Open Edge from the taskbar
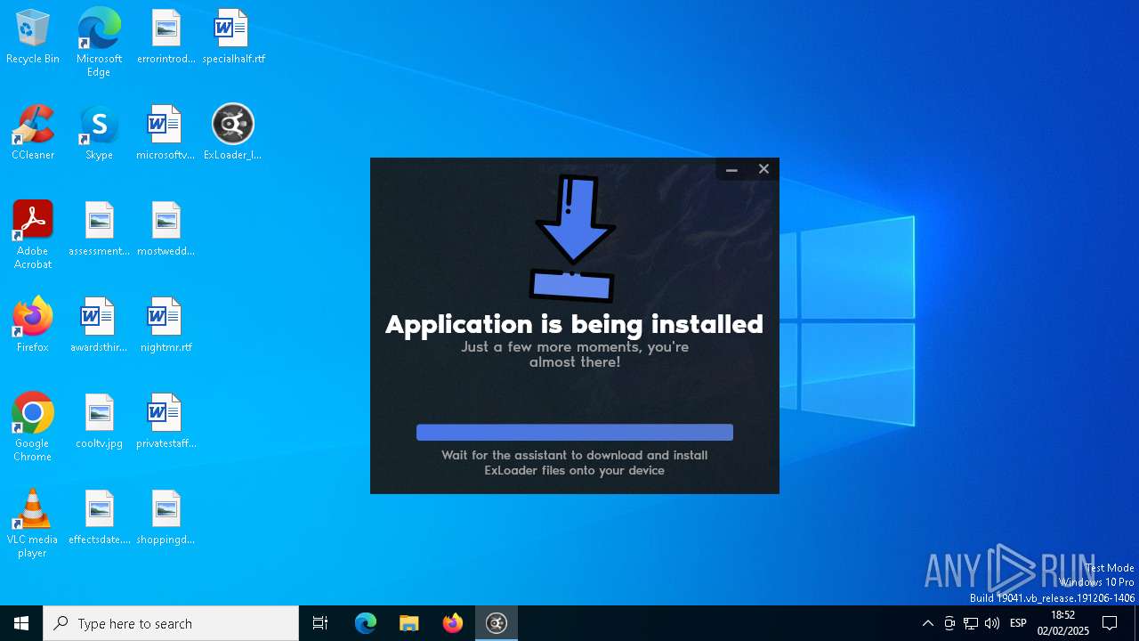 click(366, 623)
